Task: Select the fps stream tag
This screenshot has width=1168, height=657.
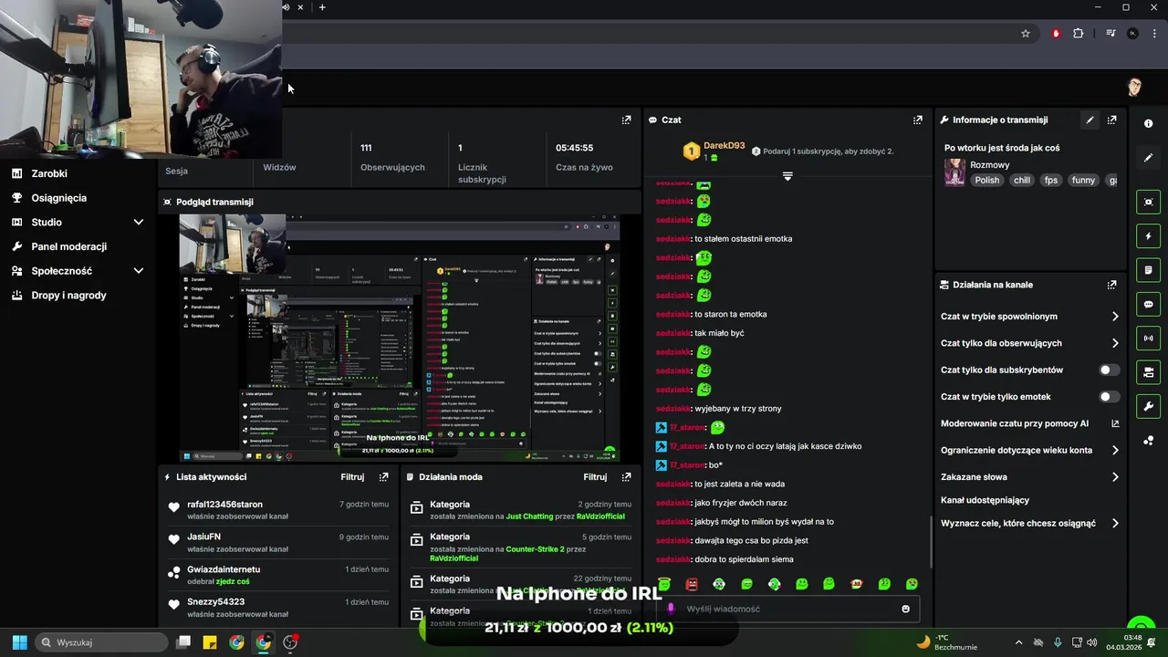Action: coord(1051,180)
